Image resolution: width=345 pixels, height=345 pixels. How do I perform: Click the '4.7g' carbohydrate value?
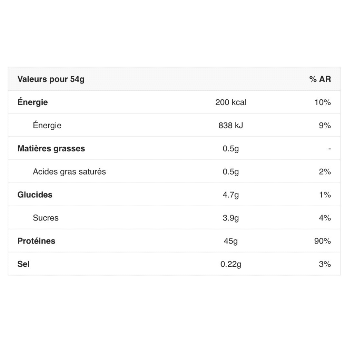231,195
